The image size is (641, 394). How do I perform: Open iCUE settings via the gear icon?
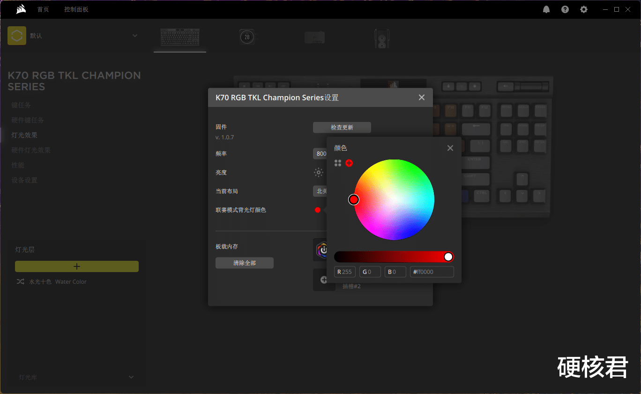pos(583,9)
